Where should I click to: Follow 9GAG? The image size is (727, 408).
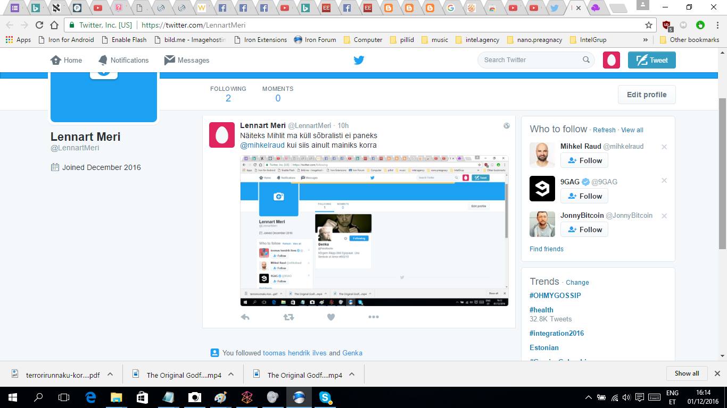click(584, 196)
